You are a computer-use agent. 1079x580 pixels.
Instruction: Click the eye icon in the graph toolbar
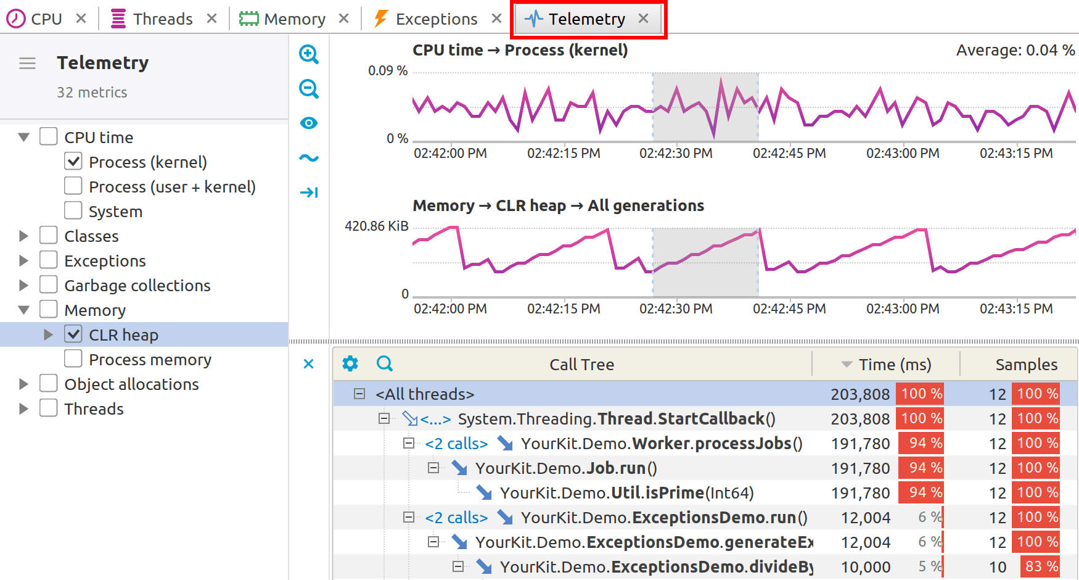tap(309, 123)
